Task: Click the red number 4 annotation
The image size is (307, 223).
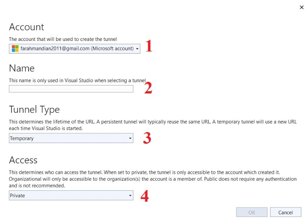Action: point(145,196)
